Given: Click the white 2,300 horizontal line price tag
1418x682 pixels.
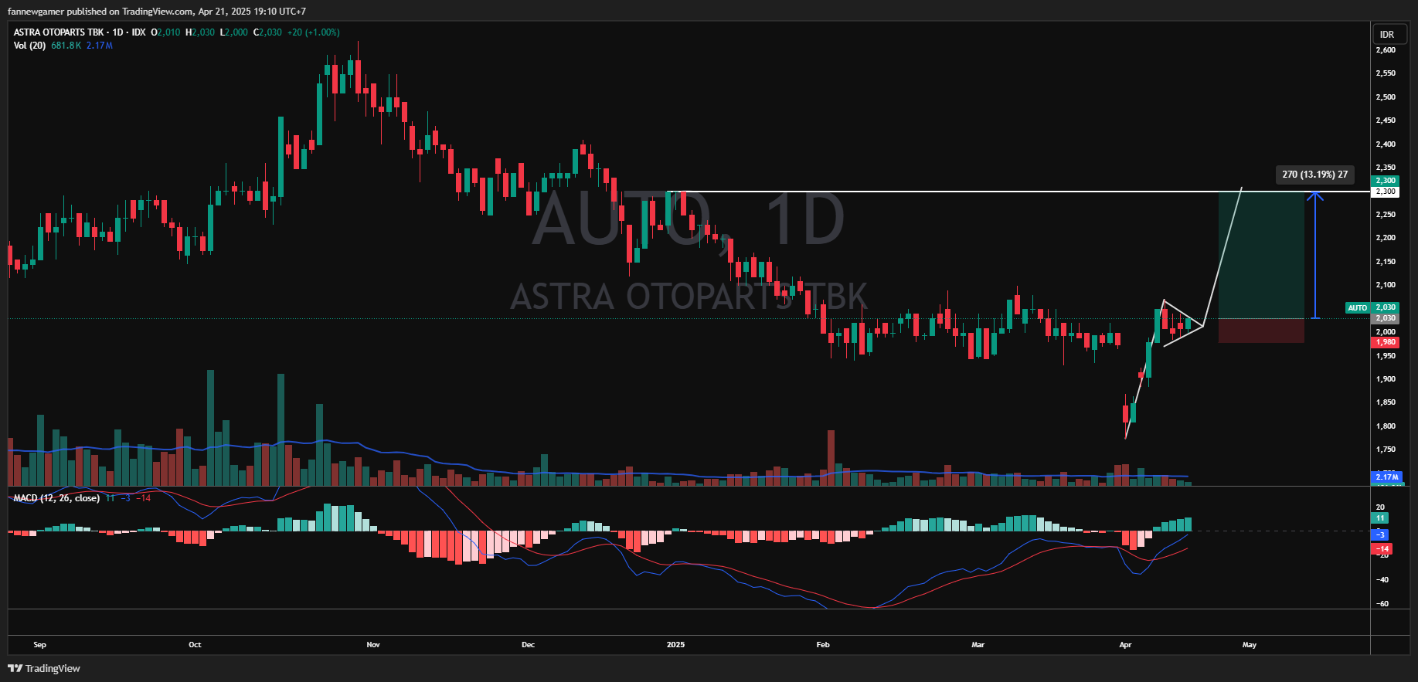Looking at the screenshot, I should [1385, 192].
